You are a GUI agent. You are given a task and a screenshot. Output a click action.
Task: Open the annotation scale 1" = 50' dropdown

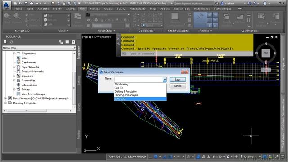[x=219, y=157]
